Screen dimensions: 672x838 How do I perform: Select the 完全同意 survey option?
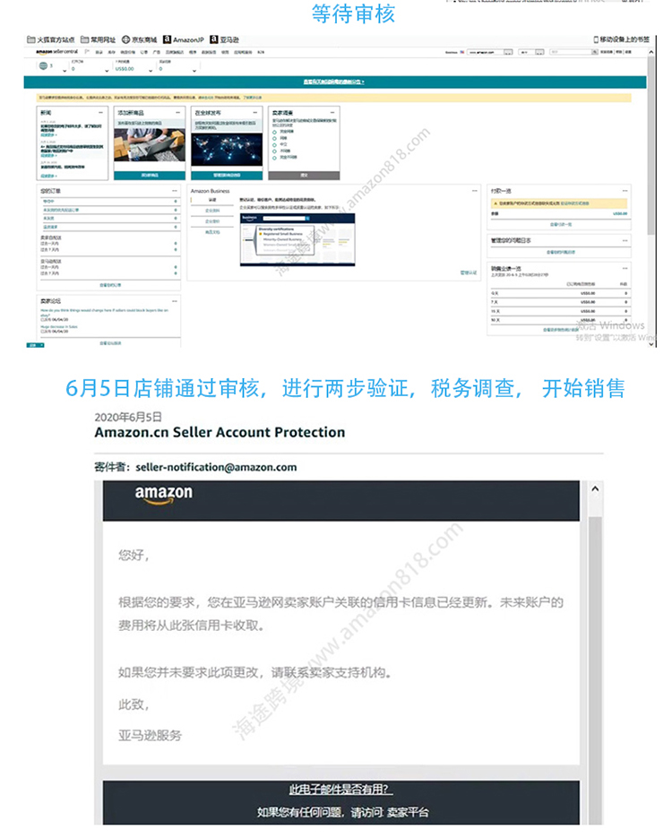point(274,132)
